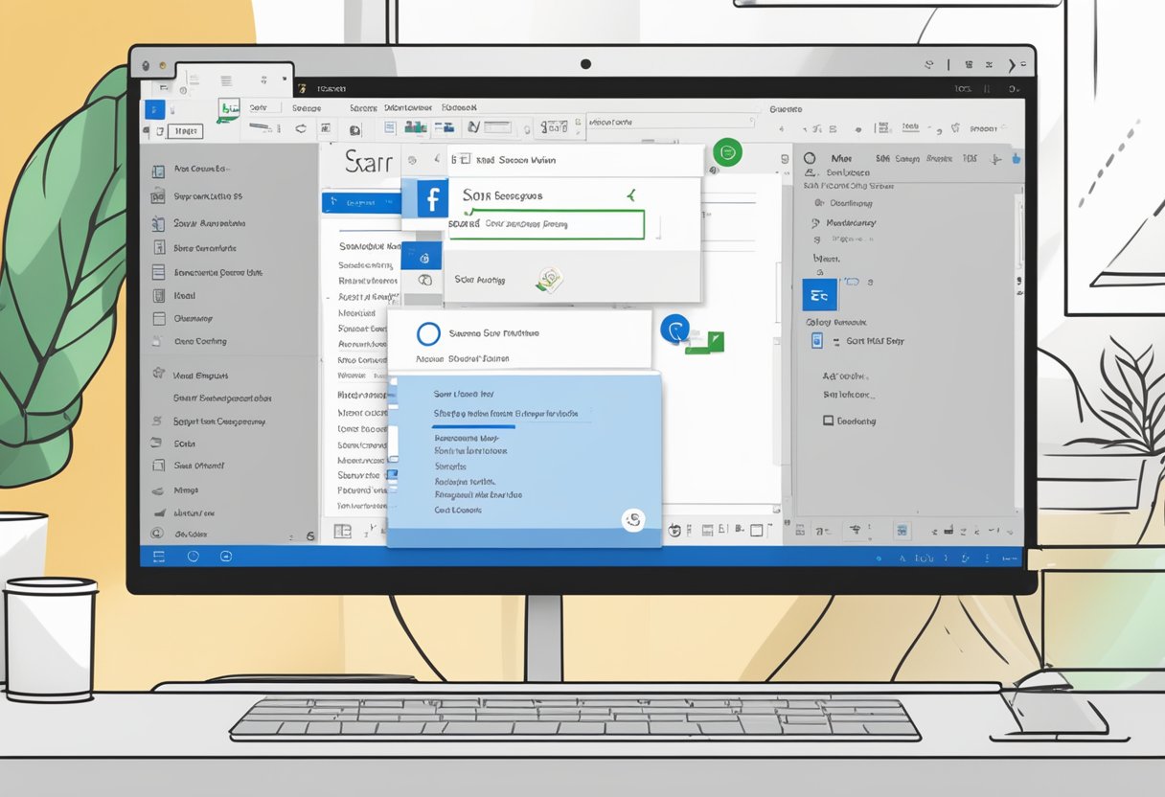Switch to the second ribbon tab
Screen dimensions: 1165x797
click(307, 108)
